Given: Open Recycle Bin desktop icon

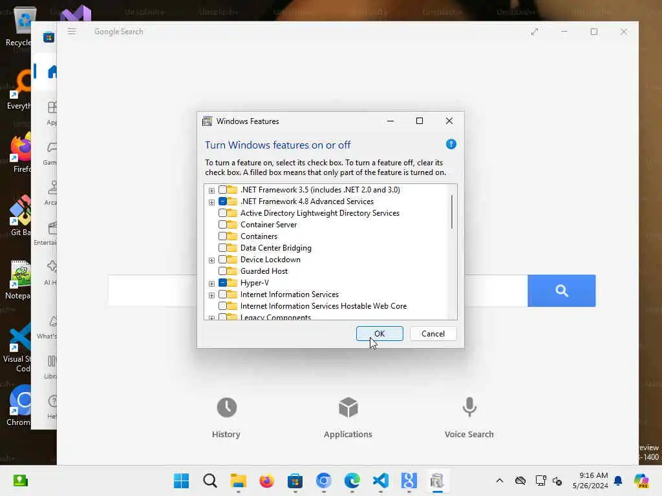Looking at the screenshot, I should [19, 27].
